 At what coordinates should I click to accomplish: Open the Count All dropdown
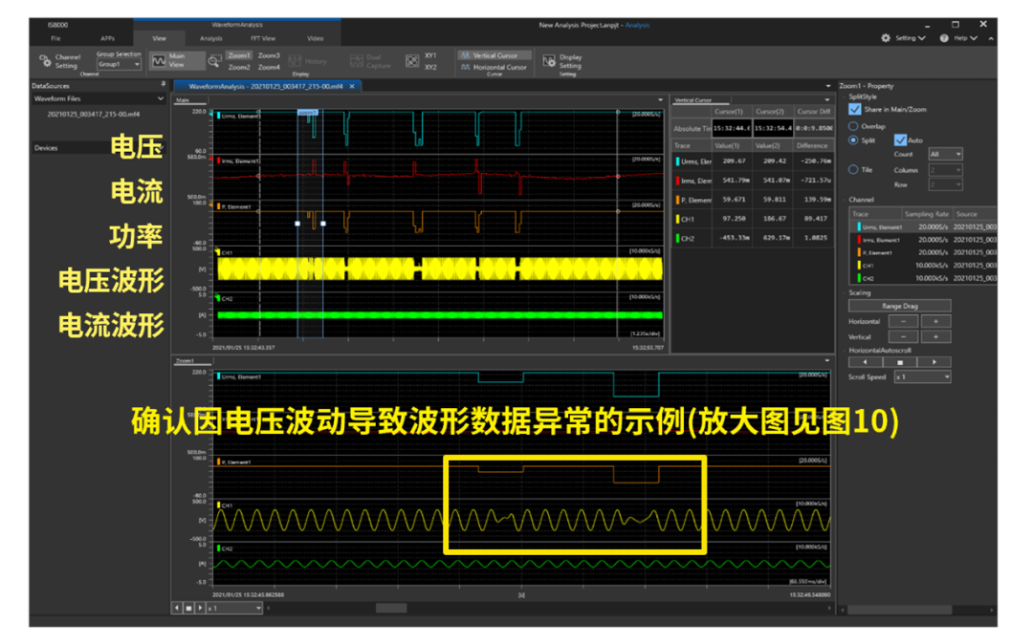point(945,154)
